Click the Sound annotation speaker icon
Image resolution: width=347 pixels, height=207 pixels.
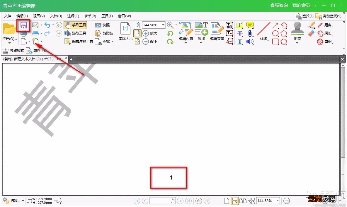(x=250, y=42)
